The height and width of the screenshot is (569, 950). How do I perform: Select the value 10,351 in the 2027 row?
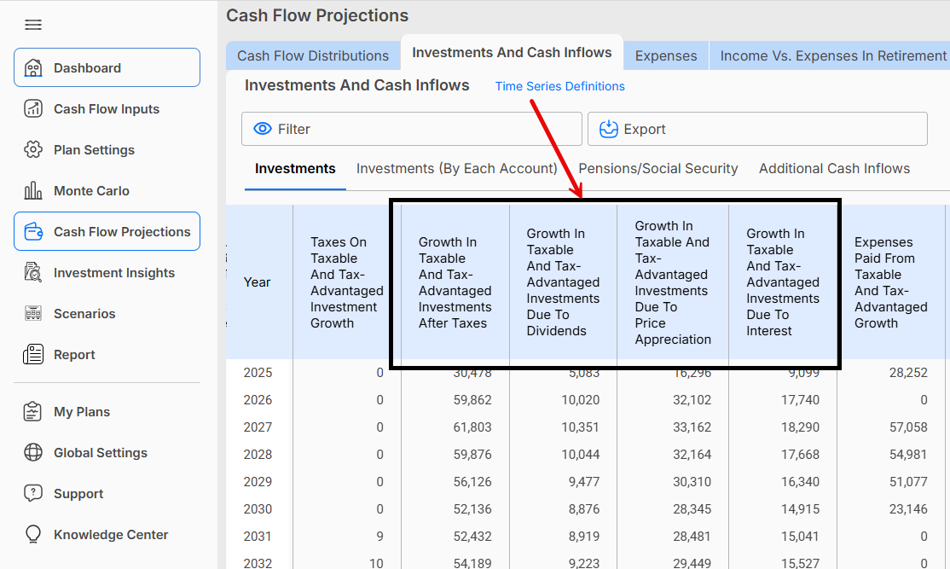pos(581,427)
